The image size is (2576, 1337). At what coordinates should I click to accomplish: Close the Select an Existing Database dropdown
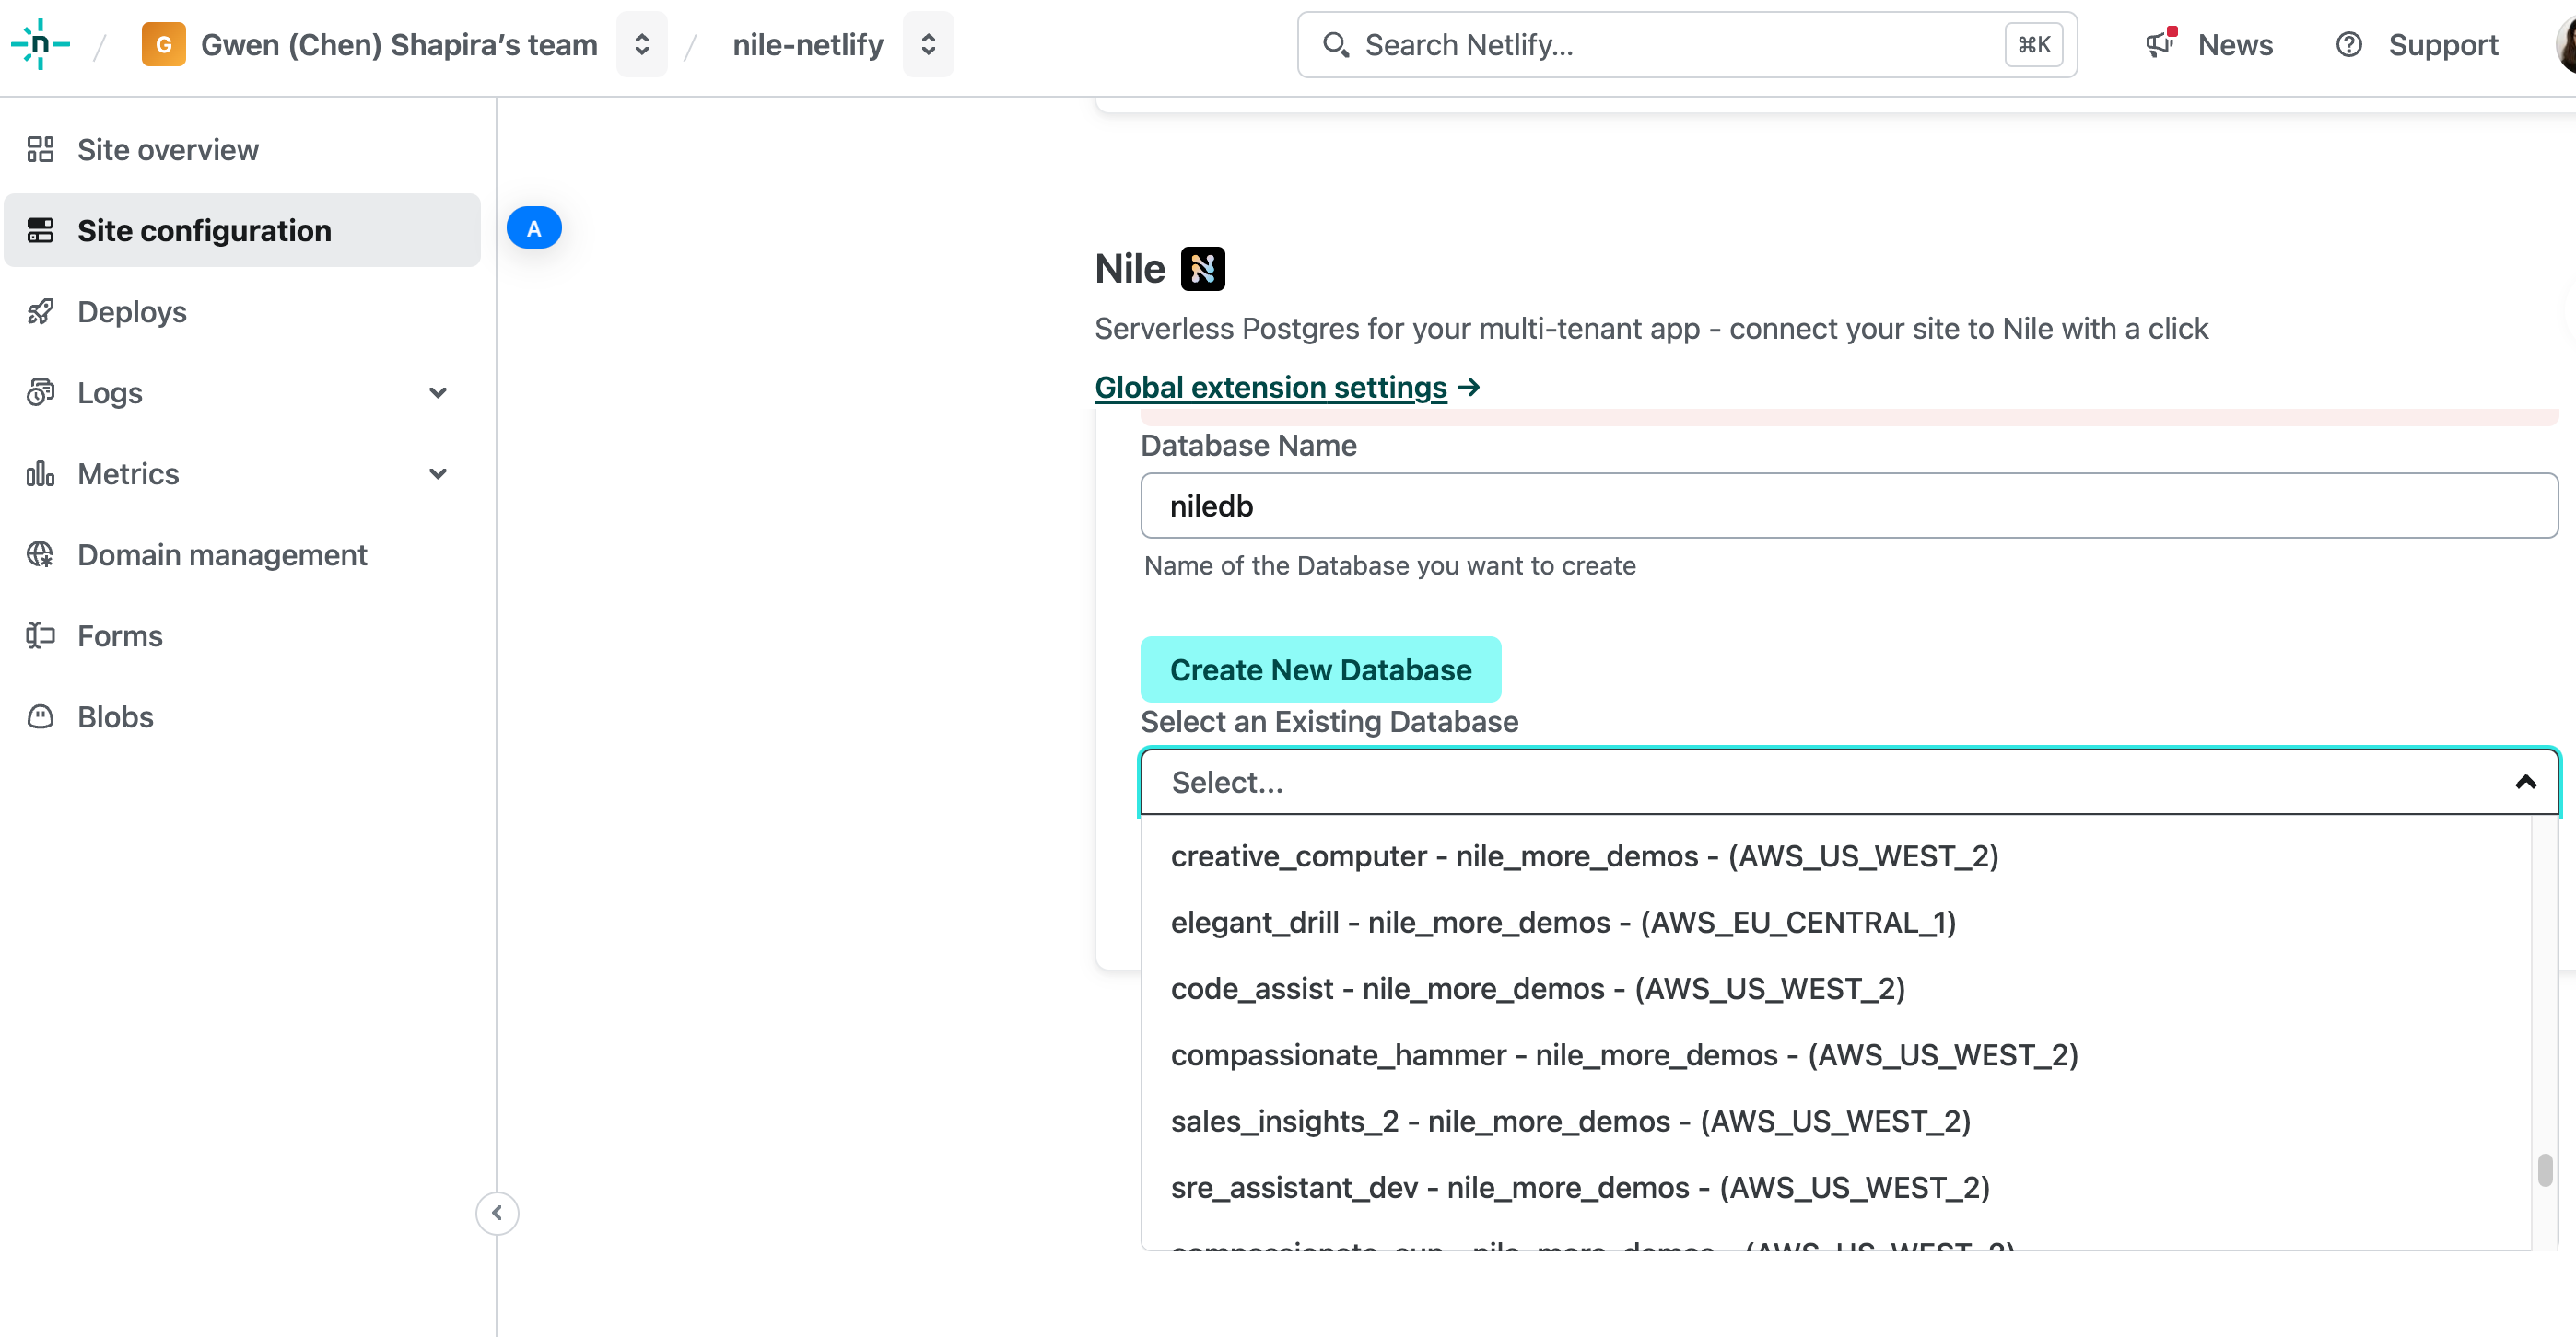tap(2525, 782)
